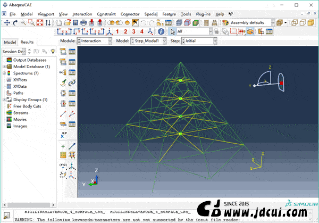Apply the Iso view icon
The width and height of the screenshot is (319, 223).
pos(110,31)
